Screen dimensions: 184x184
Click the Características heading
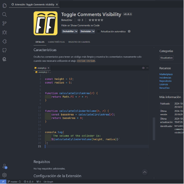coord(45,50)
